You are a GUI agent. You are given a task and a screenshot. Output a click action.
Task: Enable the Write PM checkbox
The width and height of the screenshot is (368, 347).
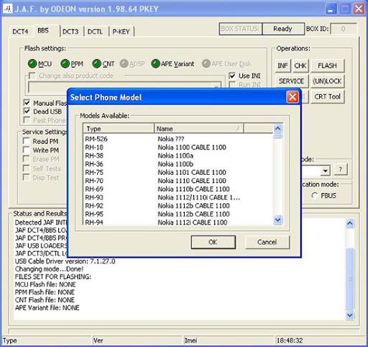(26, 150)
